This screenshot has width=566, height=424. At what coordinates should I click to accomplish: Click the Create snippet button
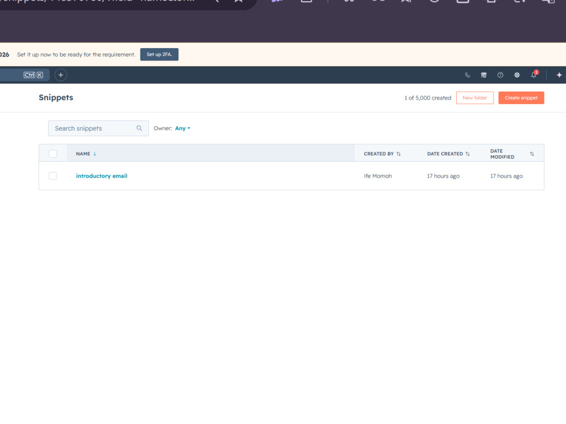[x=521, y=98]
